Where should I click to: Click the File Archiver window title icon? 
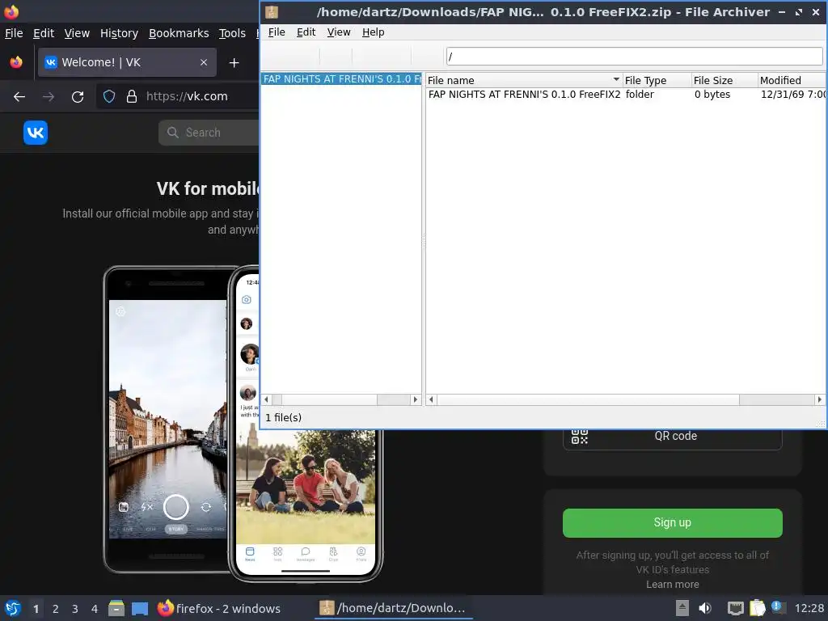272,11
